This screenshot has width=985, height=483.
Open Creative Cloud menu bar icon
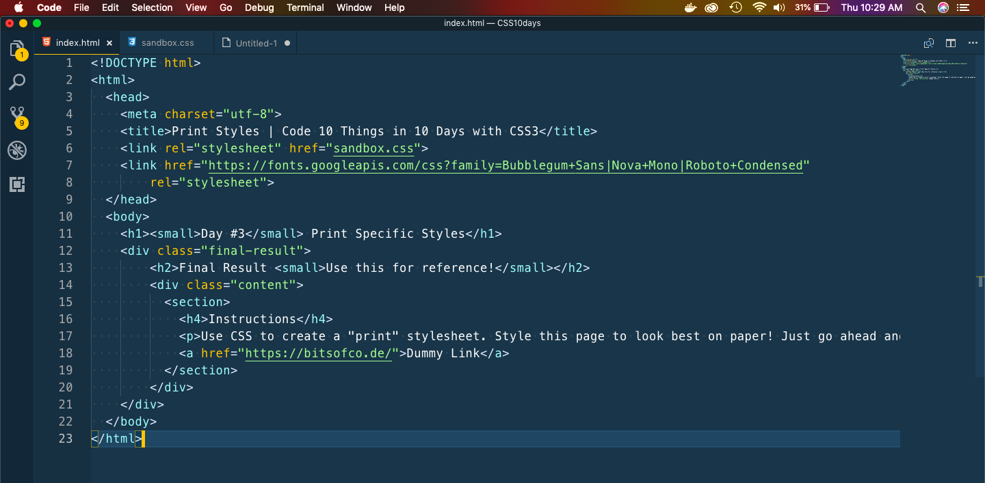pyautogui.click(x=712, y=8)
